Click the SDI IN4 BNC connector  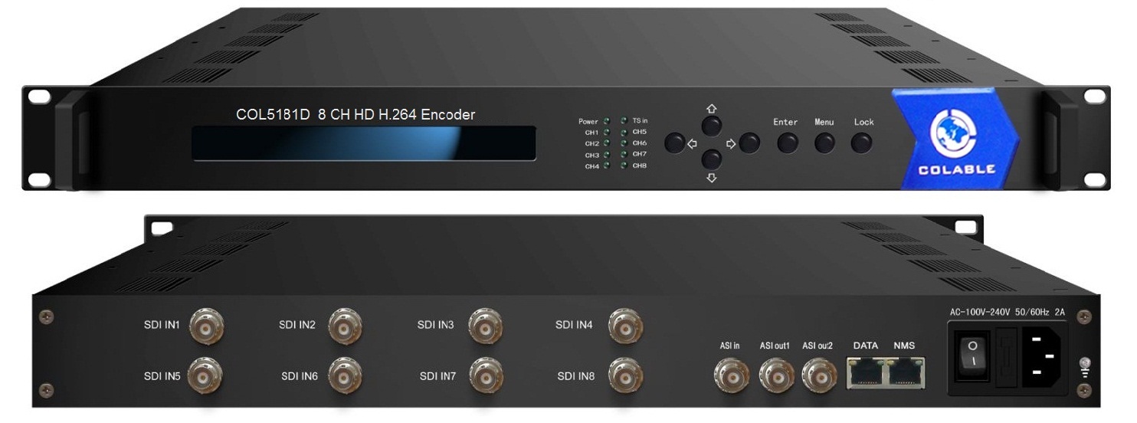[x=625, y=325]
